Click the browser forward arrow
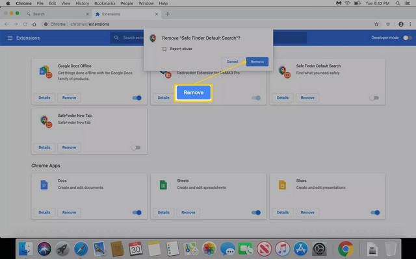Image resolution: width=416 pixels, height=259 pixels. coord(16,24)
